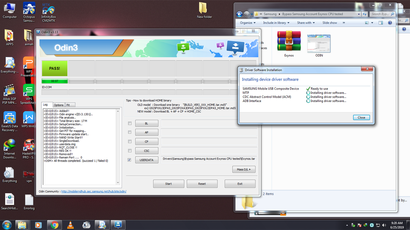Select the New folder desktop icon
Image resolution: width=410 pixels, height=230 pixels.
pyautogui.click(x=204, y=10)
